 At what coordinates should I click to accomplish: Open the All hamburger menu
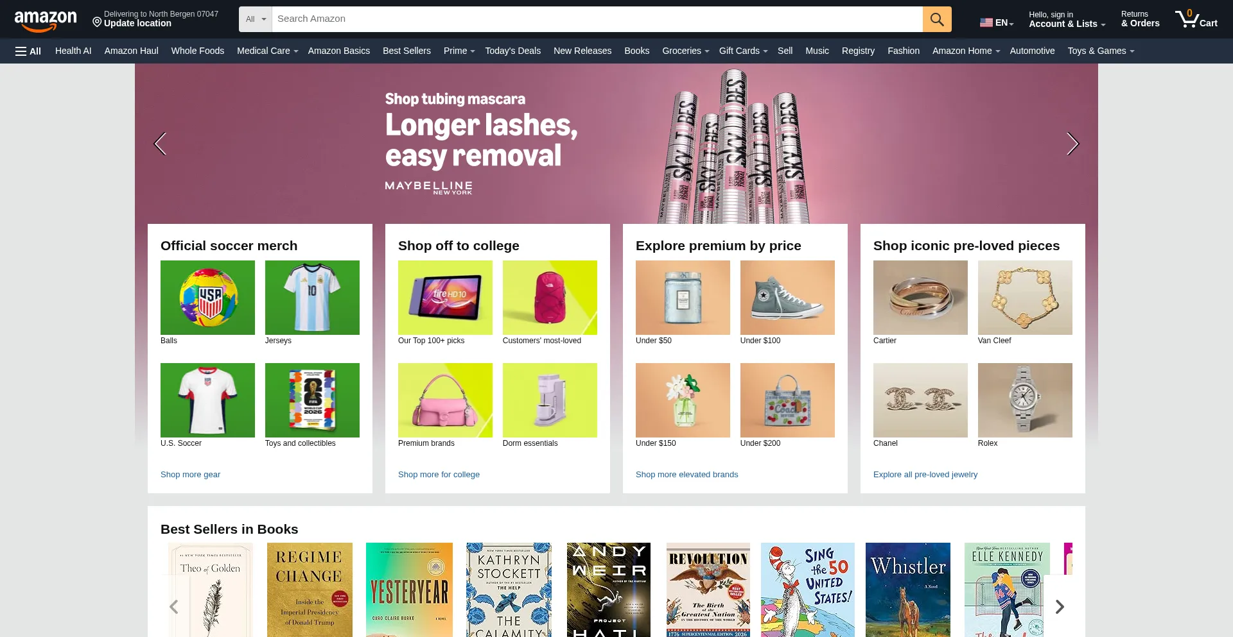pos(28,51)
